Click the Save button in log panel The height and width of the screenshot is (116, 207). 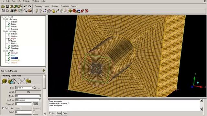click(59, 113)
